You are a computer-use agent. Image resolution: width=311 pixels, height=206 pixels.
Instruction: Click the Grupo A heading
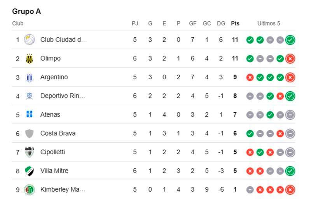(x=26, y=12)
